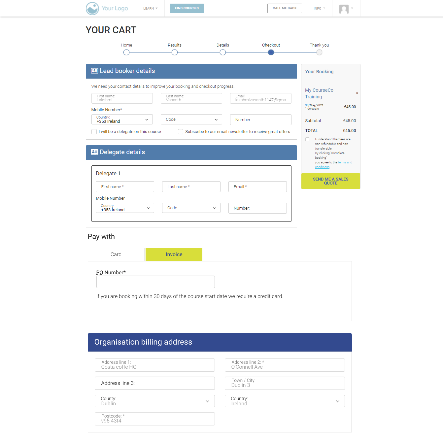Click the Details progress step circle

click(223, 52)
